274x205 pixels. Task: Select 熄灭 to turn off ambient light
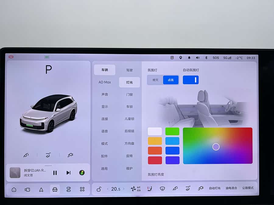click(155, 80)
